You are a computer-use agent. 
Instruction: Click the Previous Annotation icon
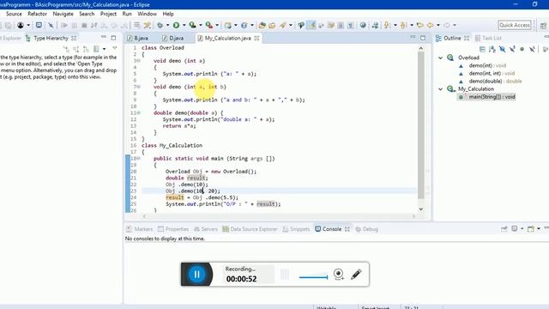pyautogui.click(x=403, y=25)
